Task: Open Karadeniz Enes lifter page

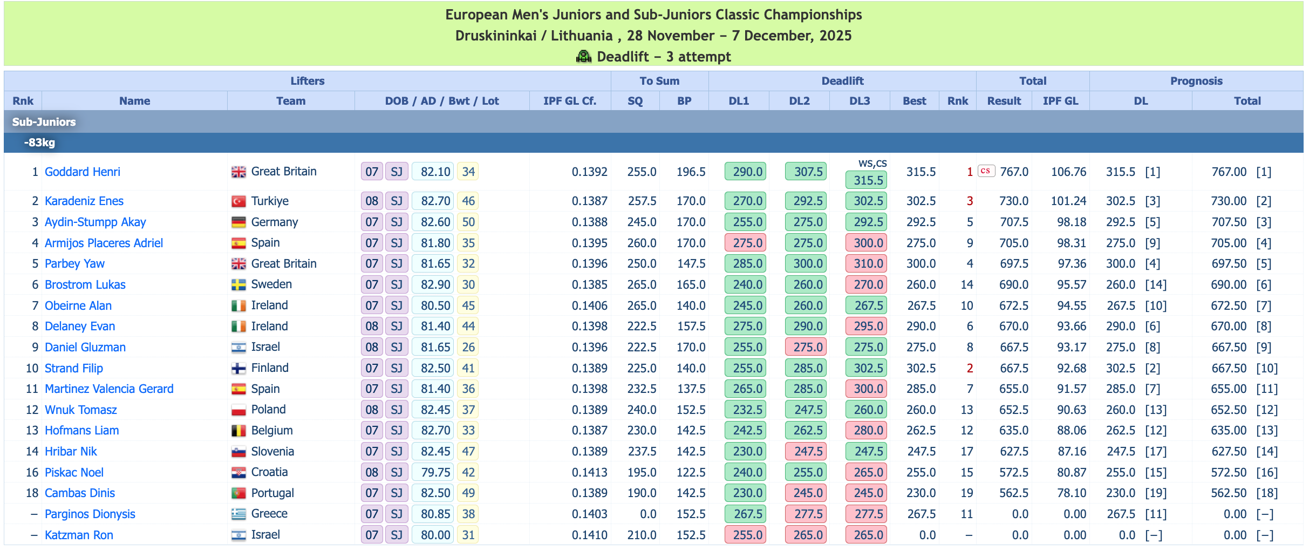Action: point(84,201)
